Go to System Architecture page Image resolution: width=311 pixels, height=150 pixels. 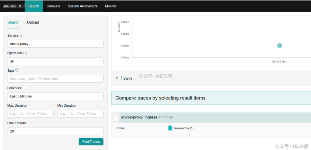tap(83, 6)
